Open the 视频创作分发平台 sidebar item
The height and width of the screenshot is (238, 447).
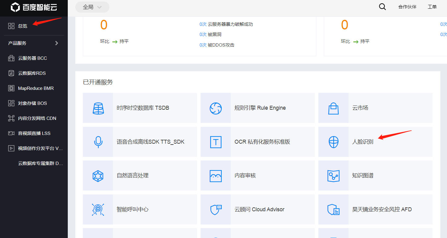point(40,148)
